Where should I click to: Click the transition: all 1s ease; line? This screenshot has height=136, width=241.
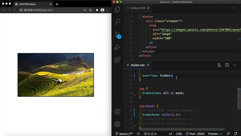pos(163,93)
